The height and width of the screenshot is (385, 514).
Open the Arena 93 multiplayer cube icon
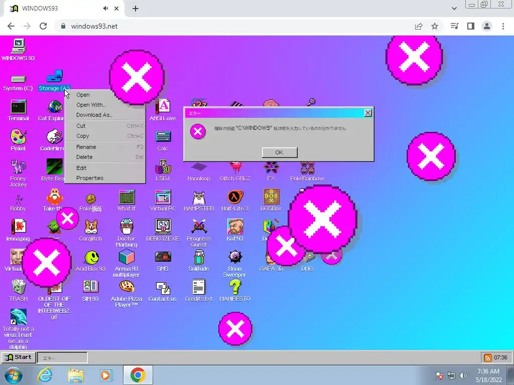point(126,257)
